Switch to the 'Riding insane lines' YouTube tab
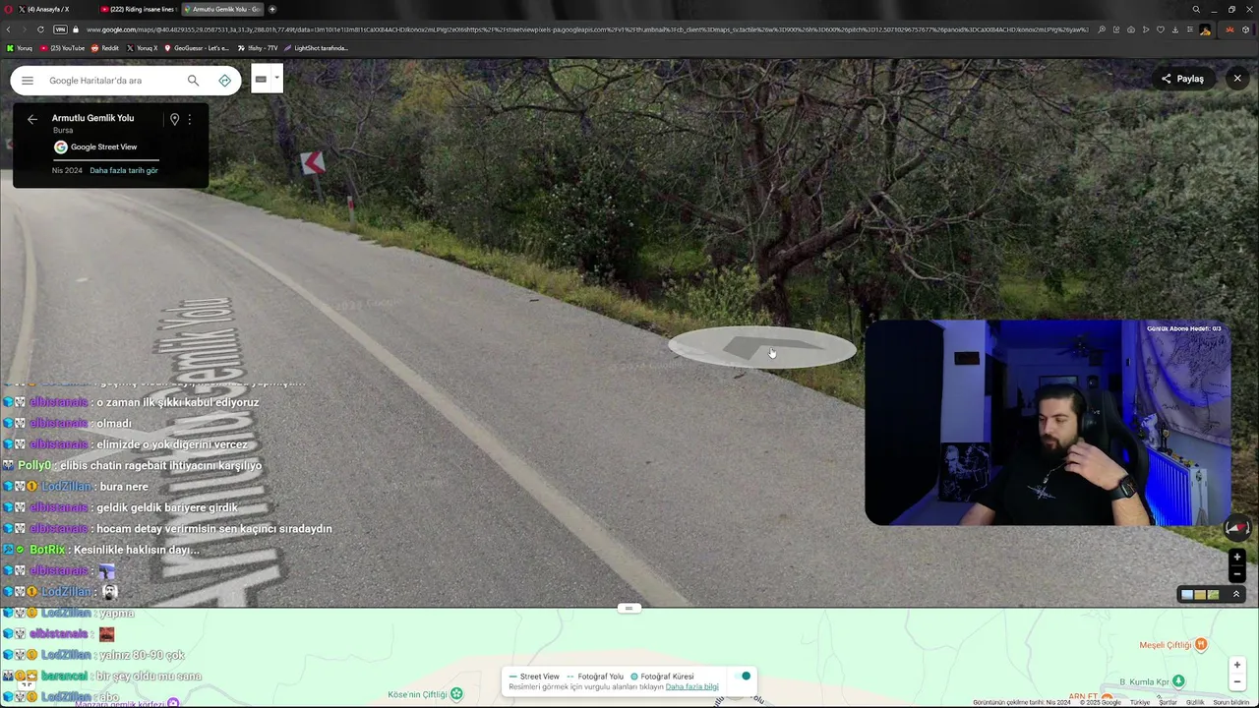 tap(138, 9)
